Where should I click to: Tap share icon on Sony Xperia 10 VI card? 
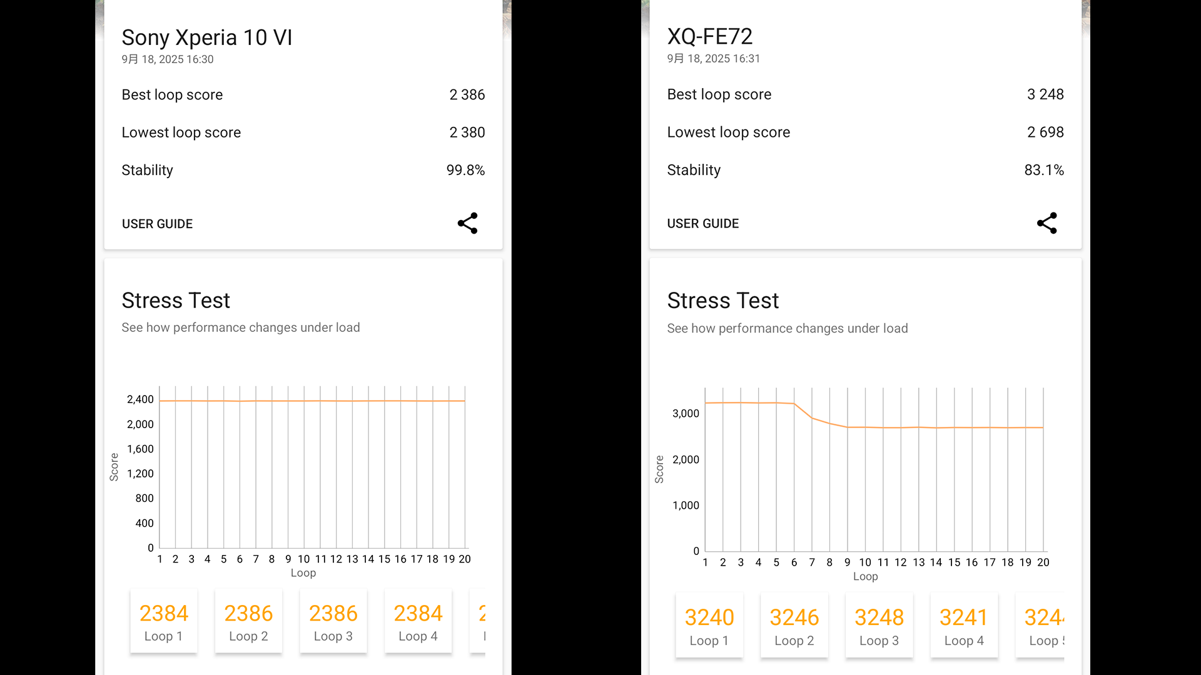pyautogui.click(x=467, y=223)
